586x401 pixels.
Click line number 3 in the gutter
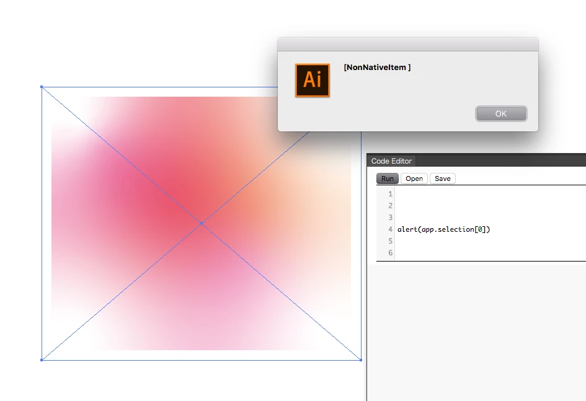pyautogui.click(x=390, y=218)
